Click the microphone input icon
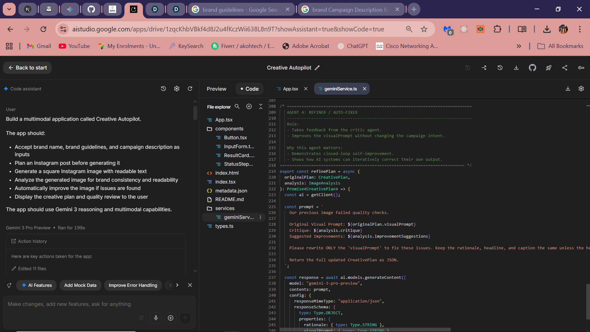Screen dimensions: 590x332 156,318
